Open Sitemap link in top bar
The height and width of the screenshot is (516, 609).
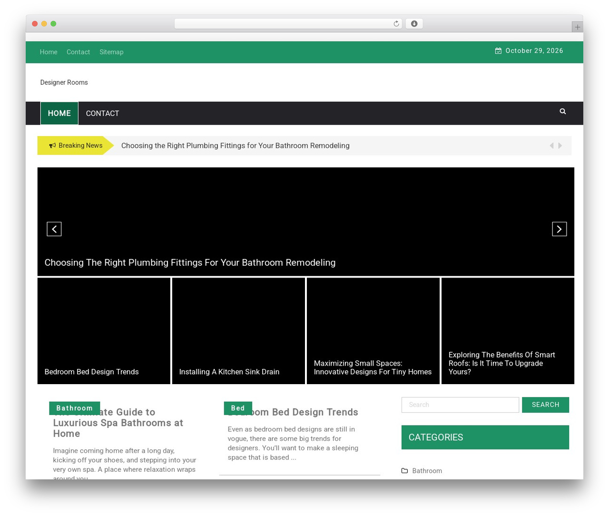click(111, 52)
